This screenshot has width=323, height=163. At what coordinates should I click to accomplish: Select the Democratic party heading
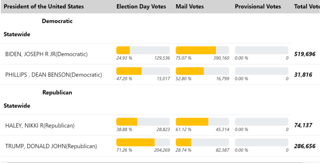pyautogui.click(x=57, y=21)
